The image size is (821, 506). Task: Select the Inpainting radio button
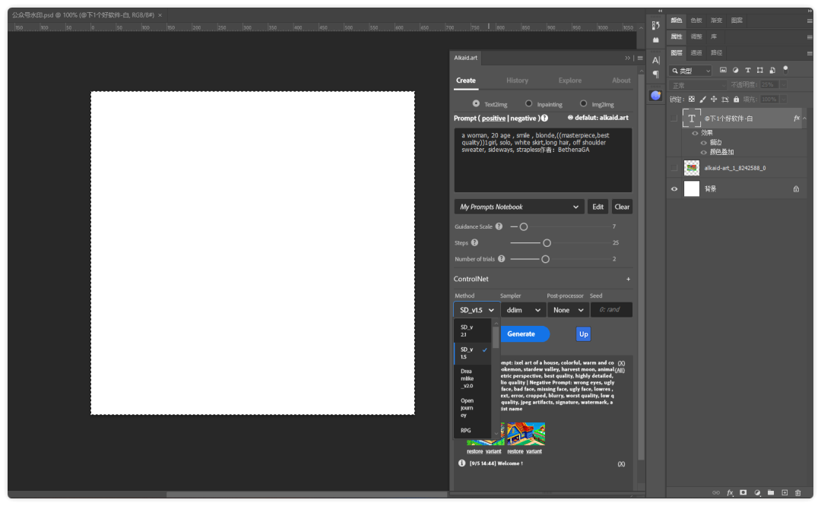click(x=528, y=103)
